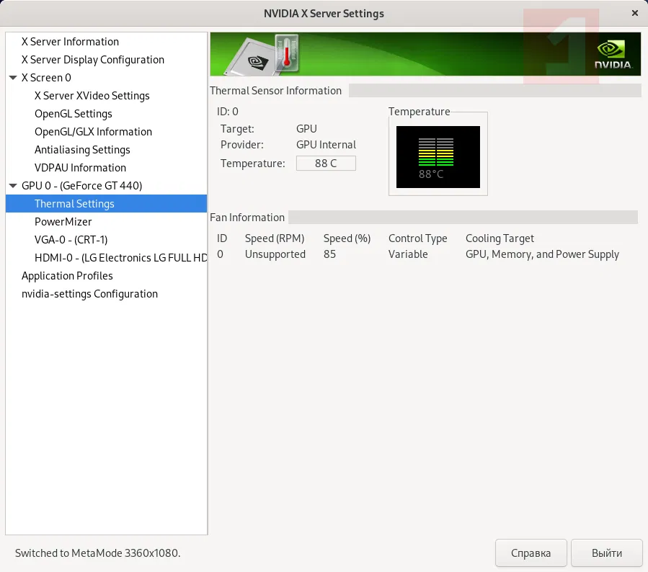Open X Server Information page
Screen dimensions: 648x572
[x=70, y=42]
